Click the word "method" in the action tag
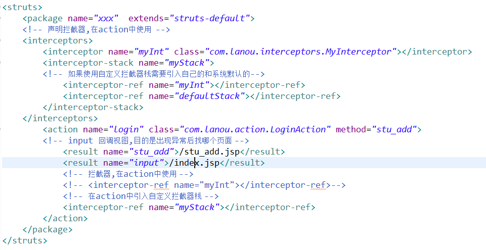The height and width of the screenshot is (250, 486). [x=351, y=129]
